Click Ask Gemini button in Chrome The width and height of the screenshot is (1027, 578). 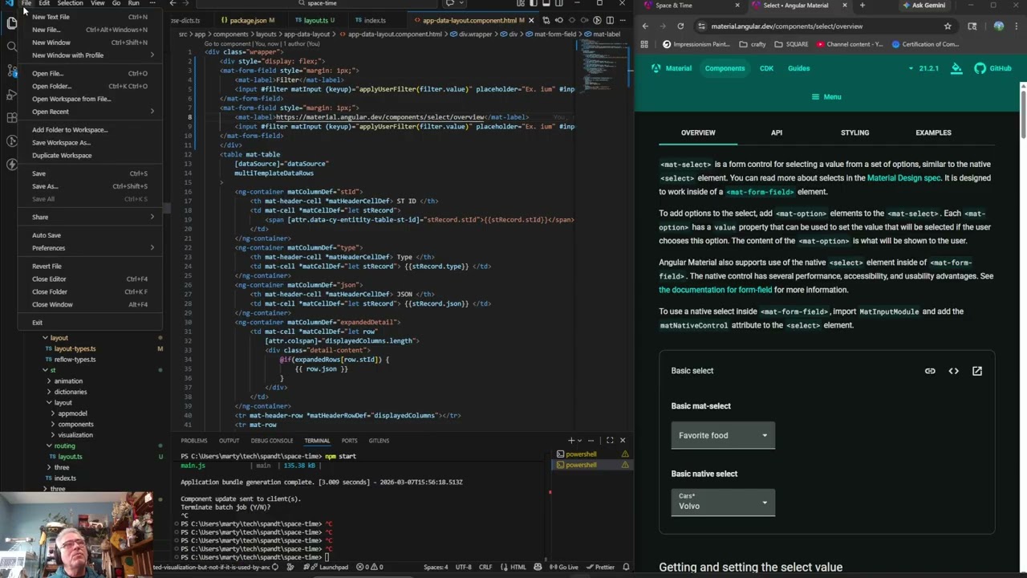(923, 6)
